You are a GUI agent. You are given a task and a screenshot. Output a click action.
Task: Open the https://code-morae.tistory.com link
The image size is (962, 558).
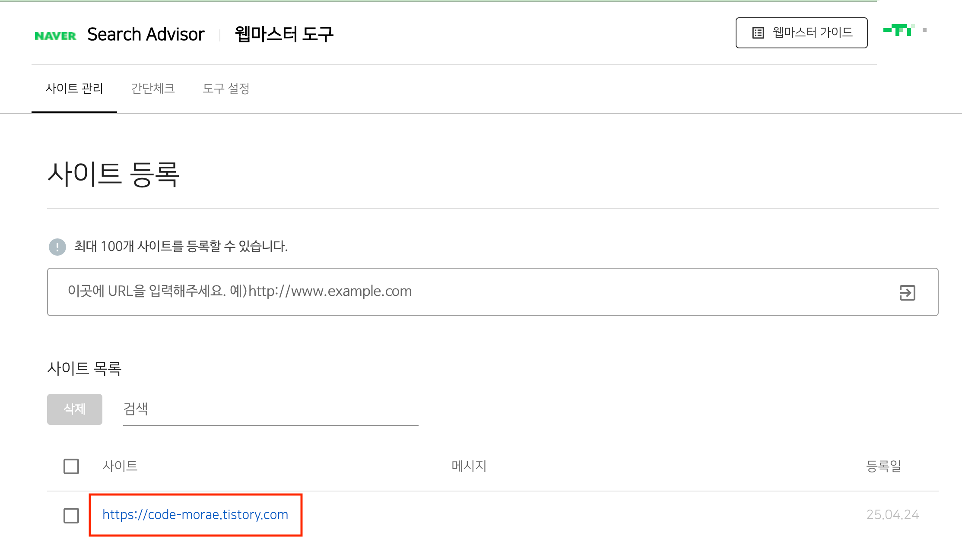point(195,515)
